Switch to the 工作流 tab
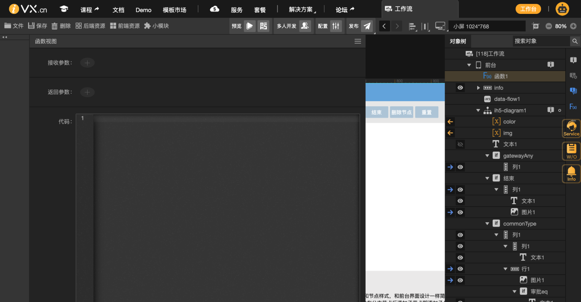The height and width of the screenshot is (302, 581). click(420, 9)
